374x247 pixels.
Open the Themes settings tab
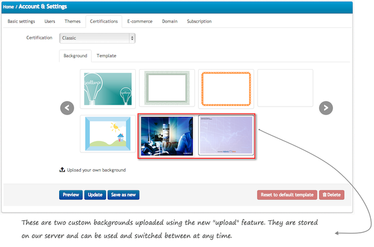pyautogui.click(x=72, y=21)
